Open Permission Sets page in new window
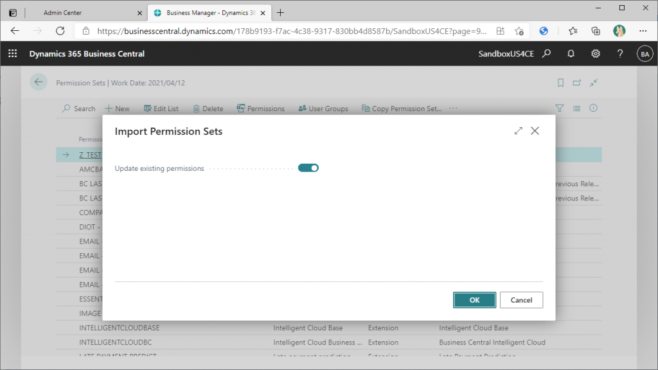Screen dimensions: 658x370 point(577,83)
